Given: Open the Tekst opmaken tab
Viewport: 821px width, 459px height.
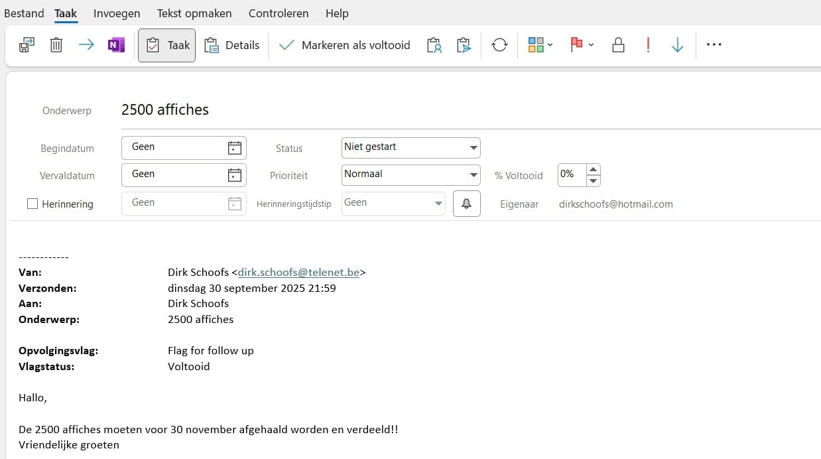Looking at the screenshot, I should (x=194, y=13).
